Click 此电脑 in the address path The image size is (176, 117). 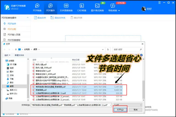click(x=27, y=49)
